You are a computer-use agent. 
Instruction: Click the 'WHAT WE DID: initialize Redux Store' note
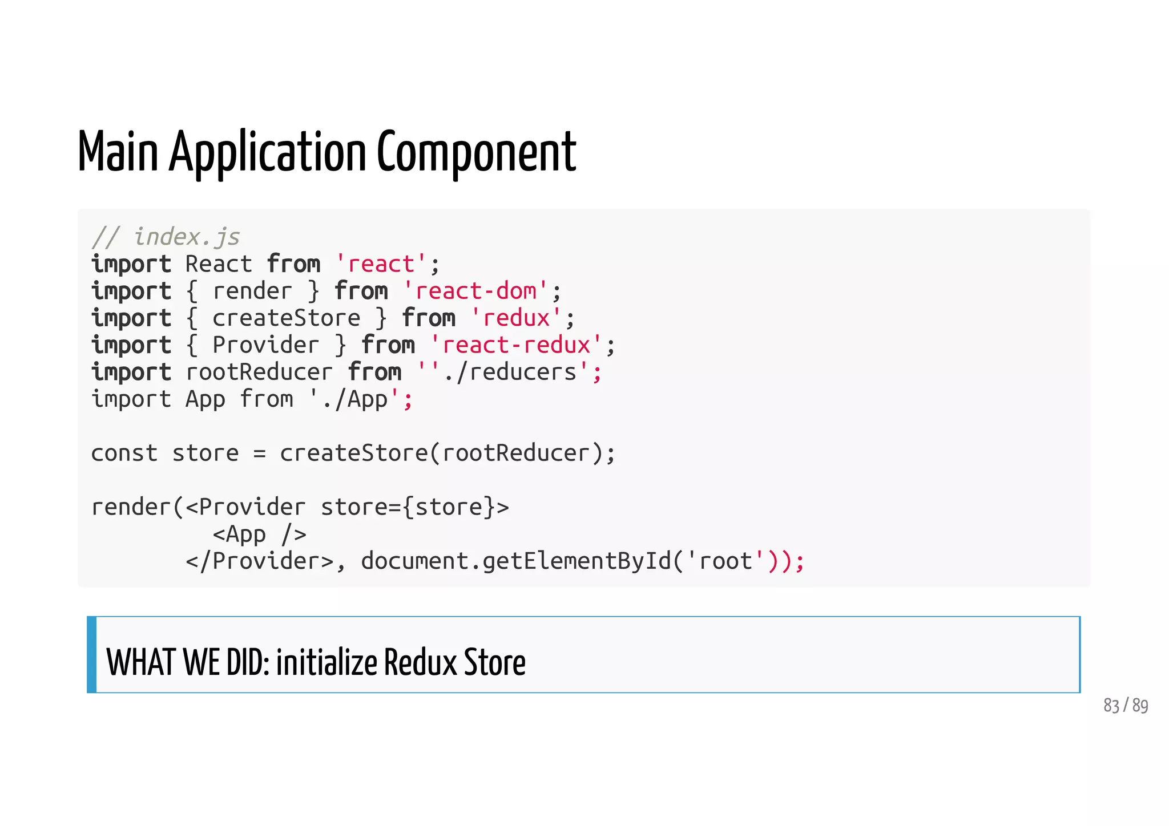[583, 655]
